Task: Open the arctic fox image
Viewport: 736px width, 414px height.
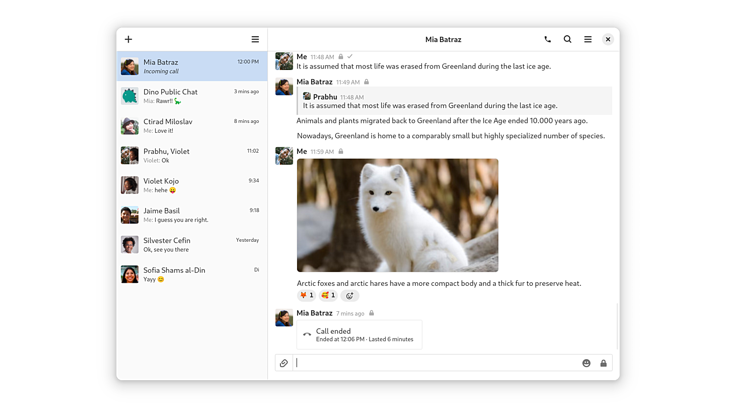Action: tap(397, 215)
